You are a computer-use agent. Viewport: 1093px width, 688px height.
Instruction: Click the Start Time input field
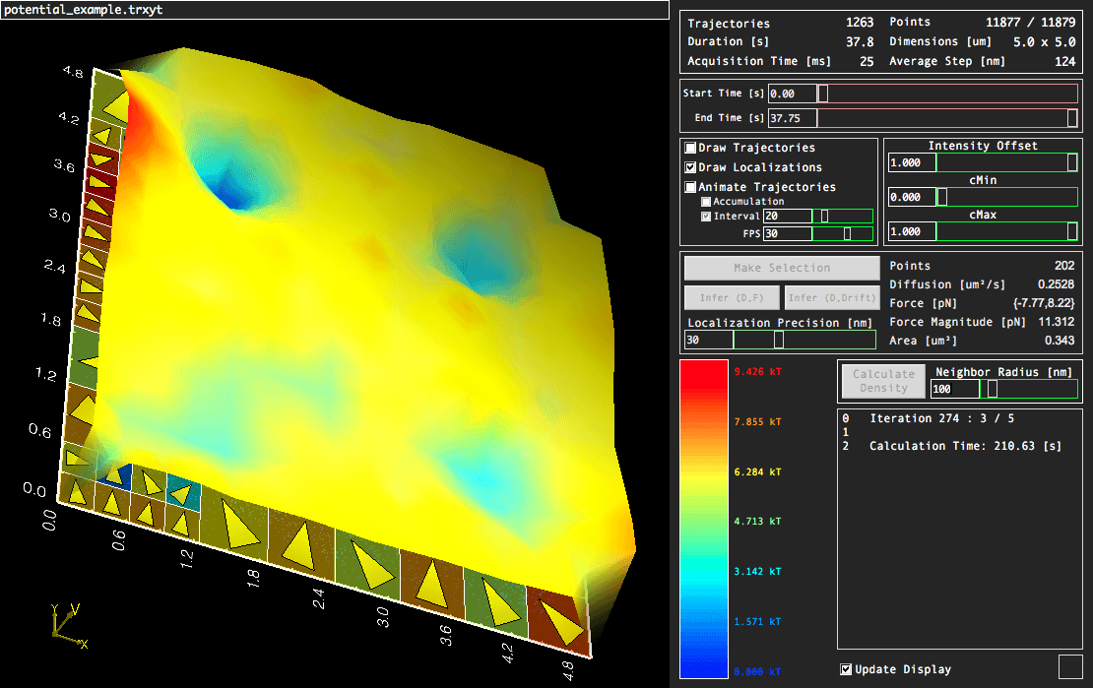tap(792, 94)
